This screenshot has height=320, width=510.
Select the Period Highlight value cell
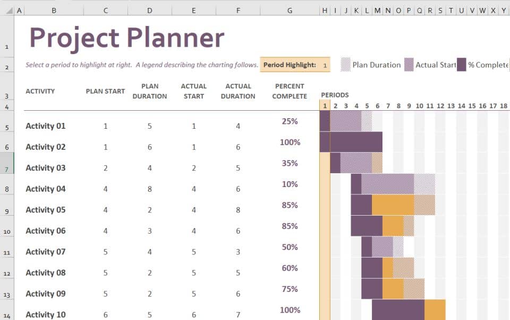(x=325, y=65)
